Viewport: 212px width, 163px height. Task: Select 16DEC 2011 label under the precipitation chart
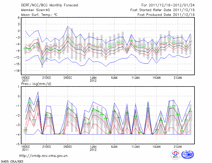point(25,148)
